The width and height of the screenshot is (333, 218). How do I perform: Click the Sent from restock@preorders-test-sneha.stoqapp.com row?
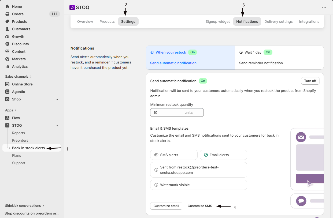pos(199,170)
